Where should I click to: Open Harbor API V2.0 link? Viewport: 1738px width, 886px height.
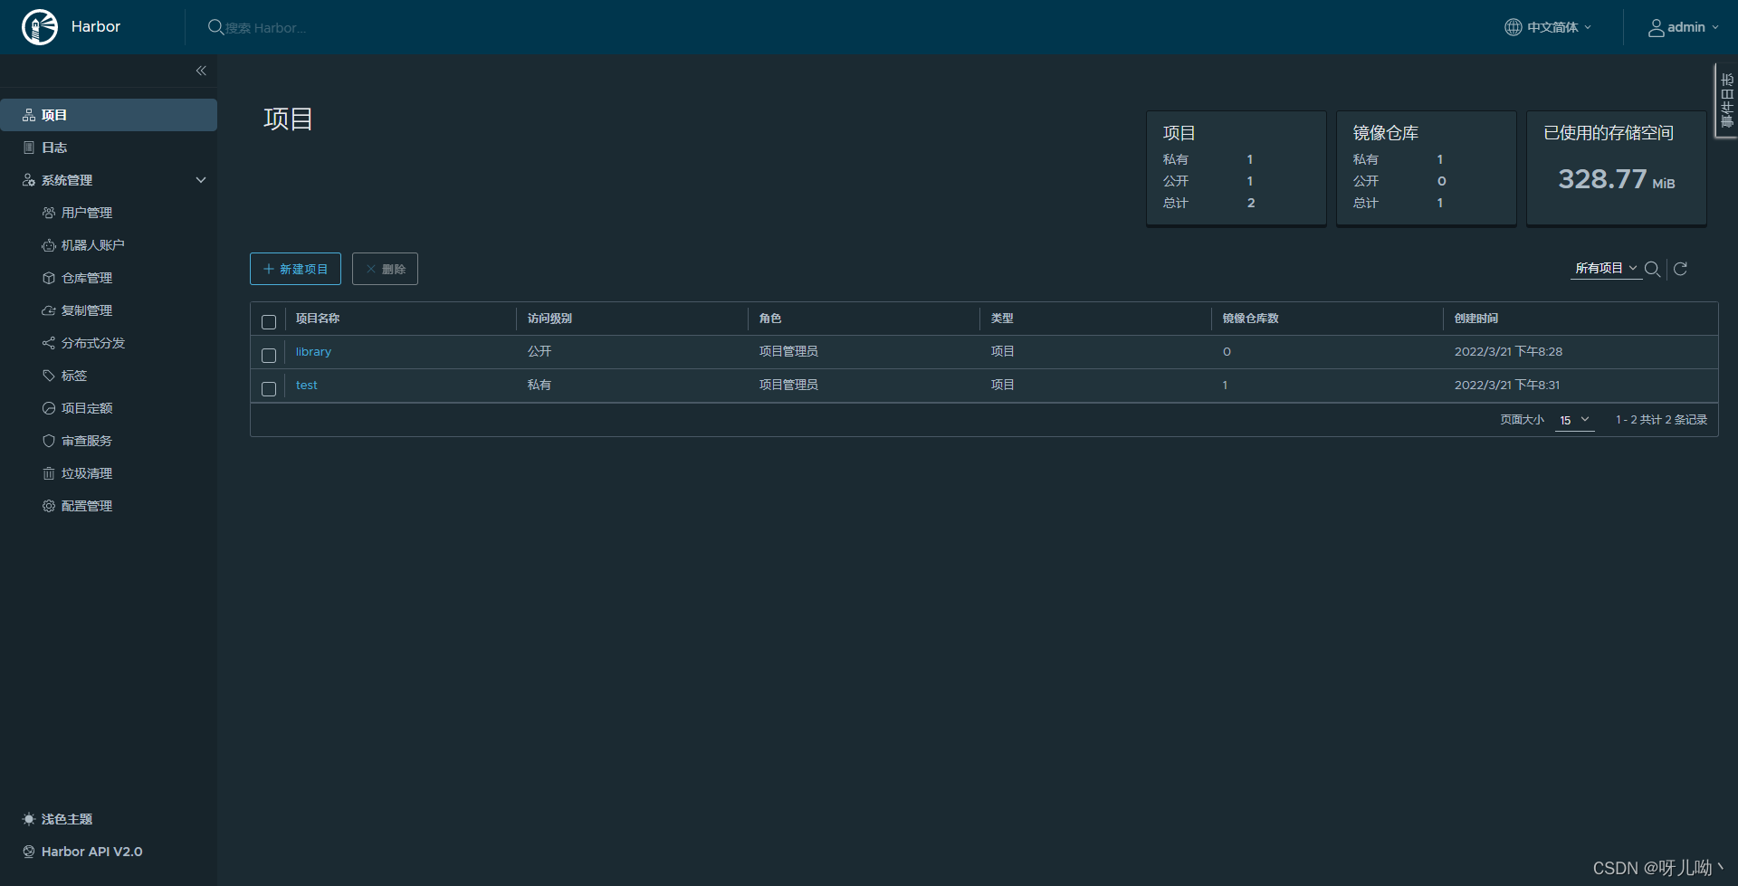coord(91,852)
